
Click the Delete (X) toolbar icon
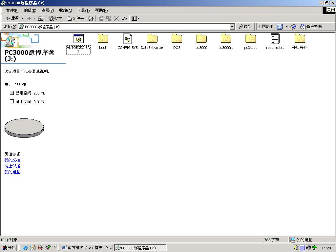point(116,18)
